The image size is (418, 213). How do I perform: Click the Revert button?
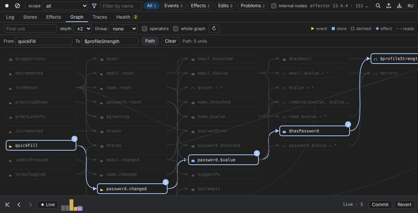coord(404,205)
